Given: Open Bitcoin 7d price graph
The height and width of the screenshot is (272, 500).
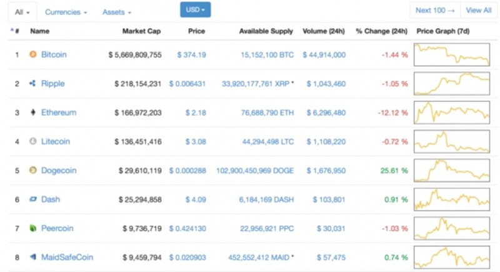Looking at the screenshot, I should coord(451,54).
